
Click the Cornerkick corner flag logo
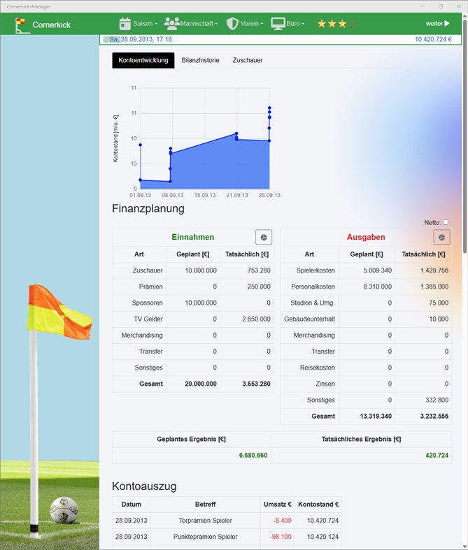[22, 26]
